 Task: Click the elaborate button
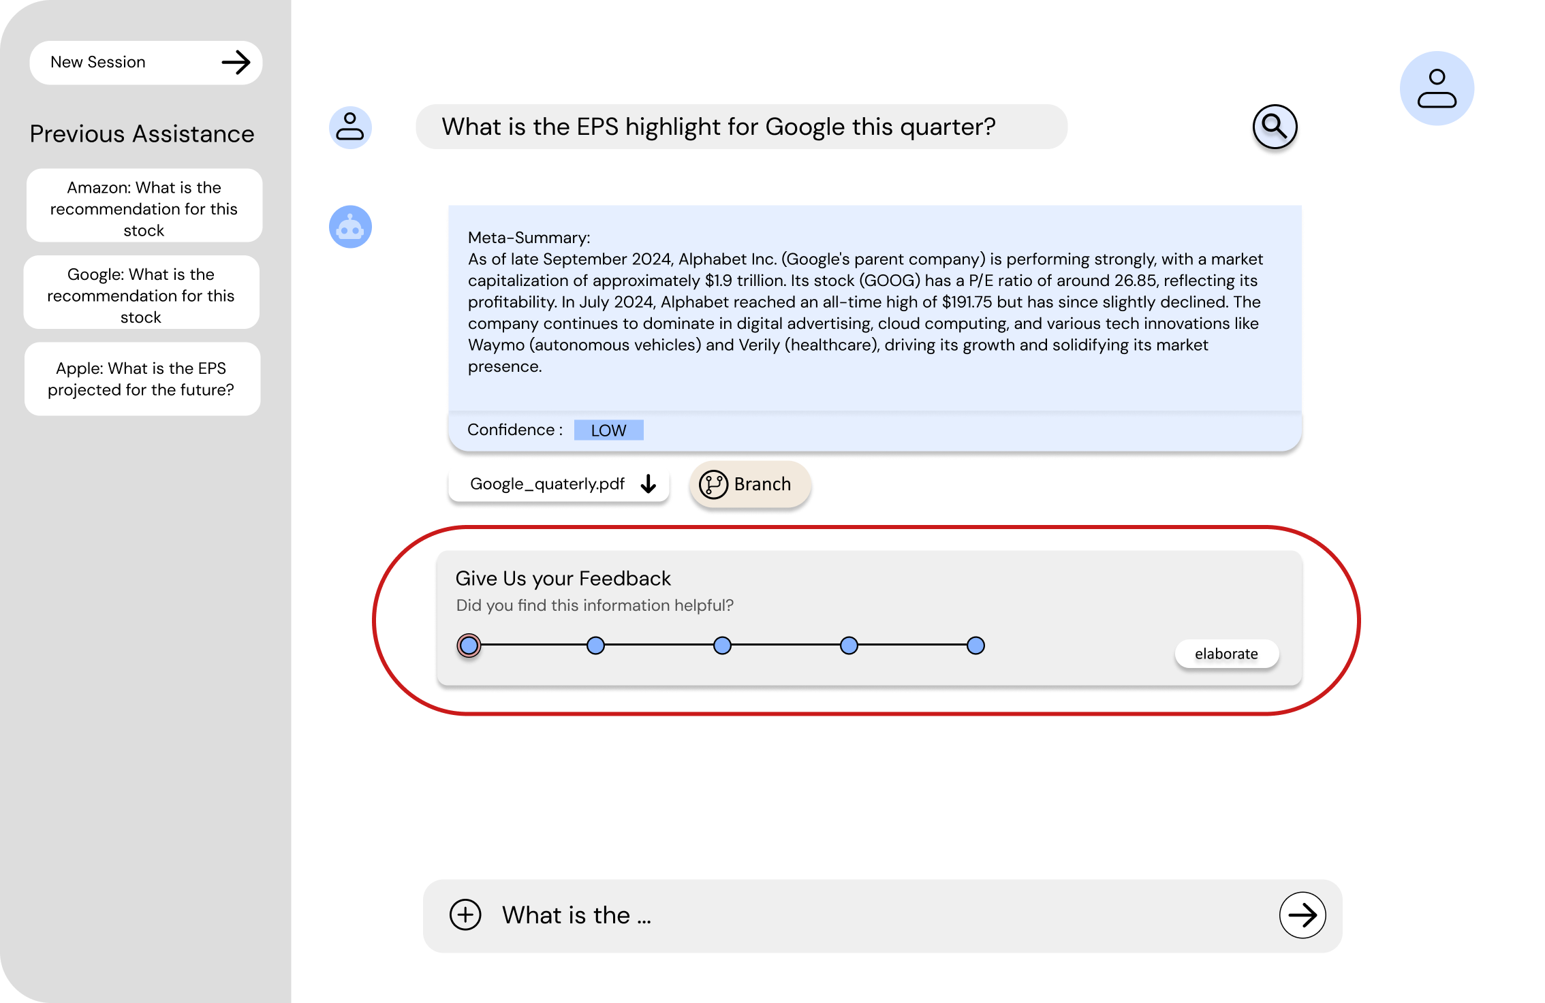[x=1226, y=654]
